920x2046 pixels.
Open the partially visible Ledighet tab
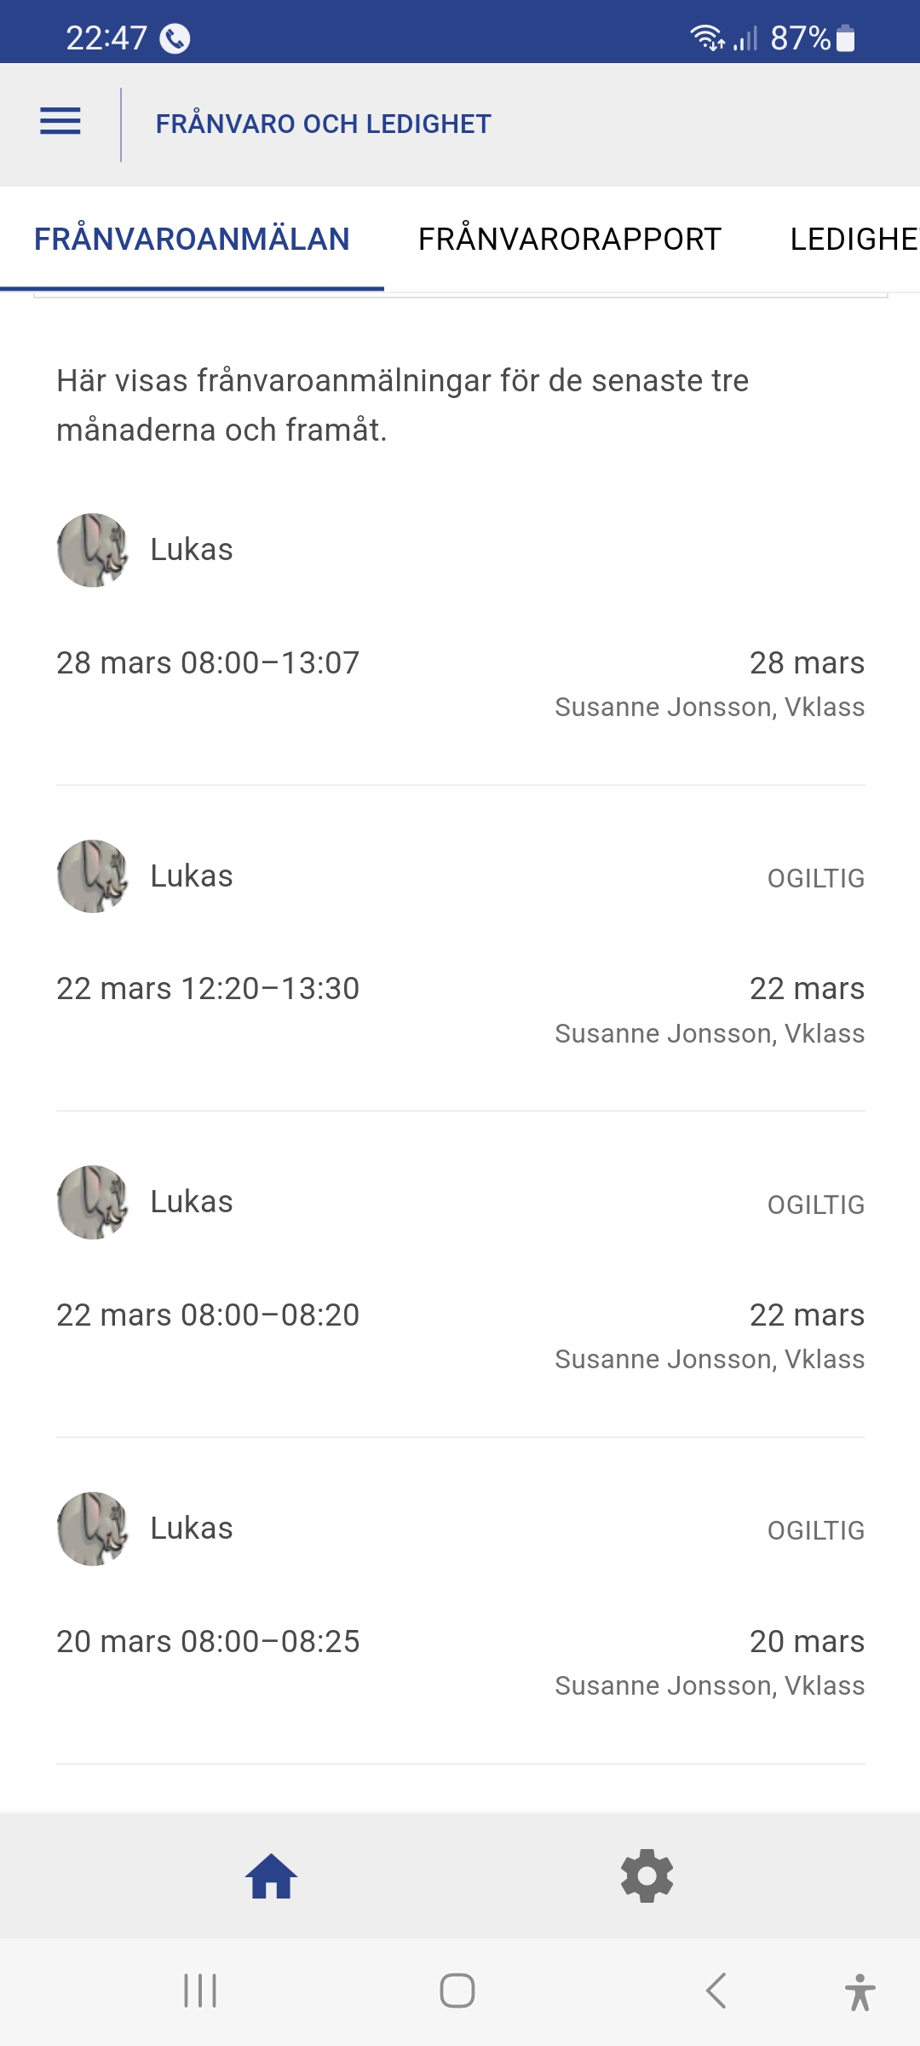click(x=854, y=240)
